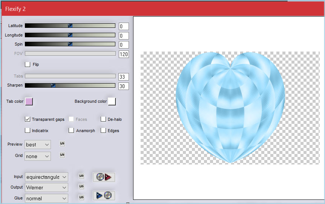Open the Preview quality dropdown
The height and width of the screenshot is (204, 325).
[38, 145]
